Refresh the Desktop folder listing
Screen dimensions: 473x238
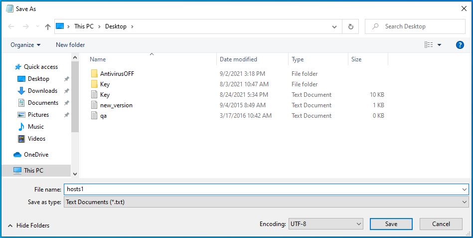pos(351,26)
